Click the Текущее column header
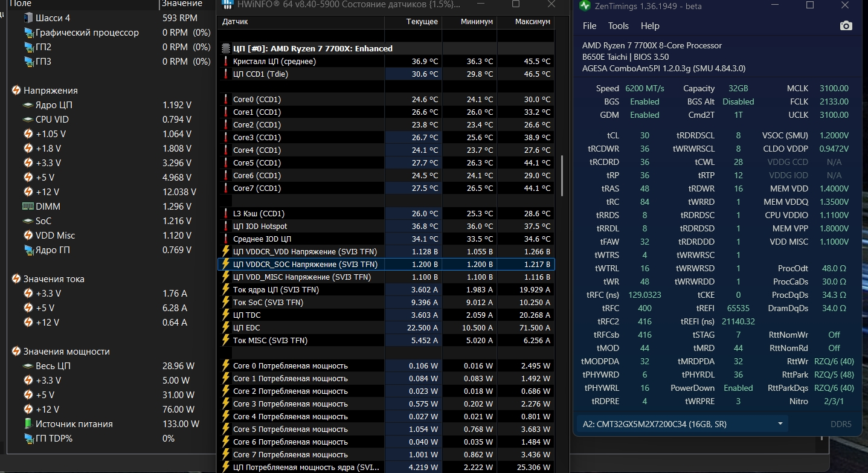Screen dimensions: 868x473 [x=413, y=22]
